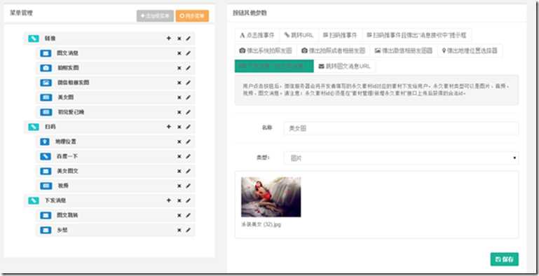539x276 pixels.
Task: Edit the 图文消息 submenu item
Action: [188, 53]
